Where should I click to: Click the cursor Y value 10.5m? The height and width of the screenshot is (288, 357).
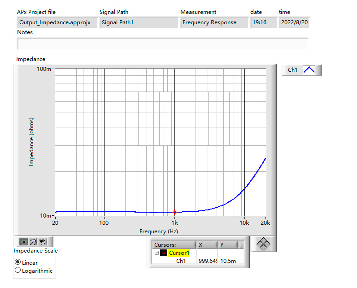click(228, 261)
